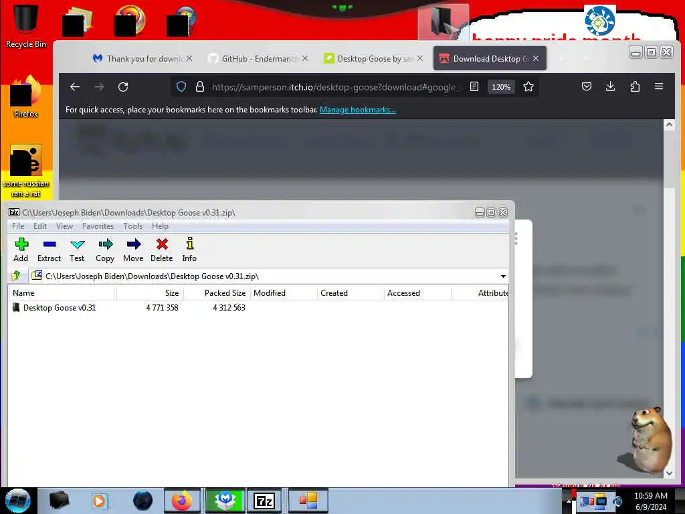Click the Manage bookmarks link

tap(358, 110)
